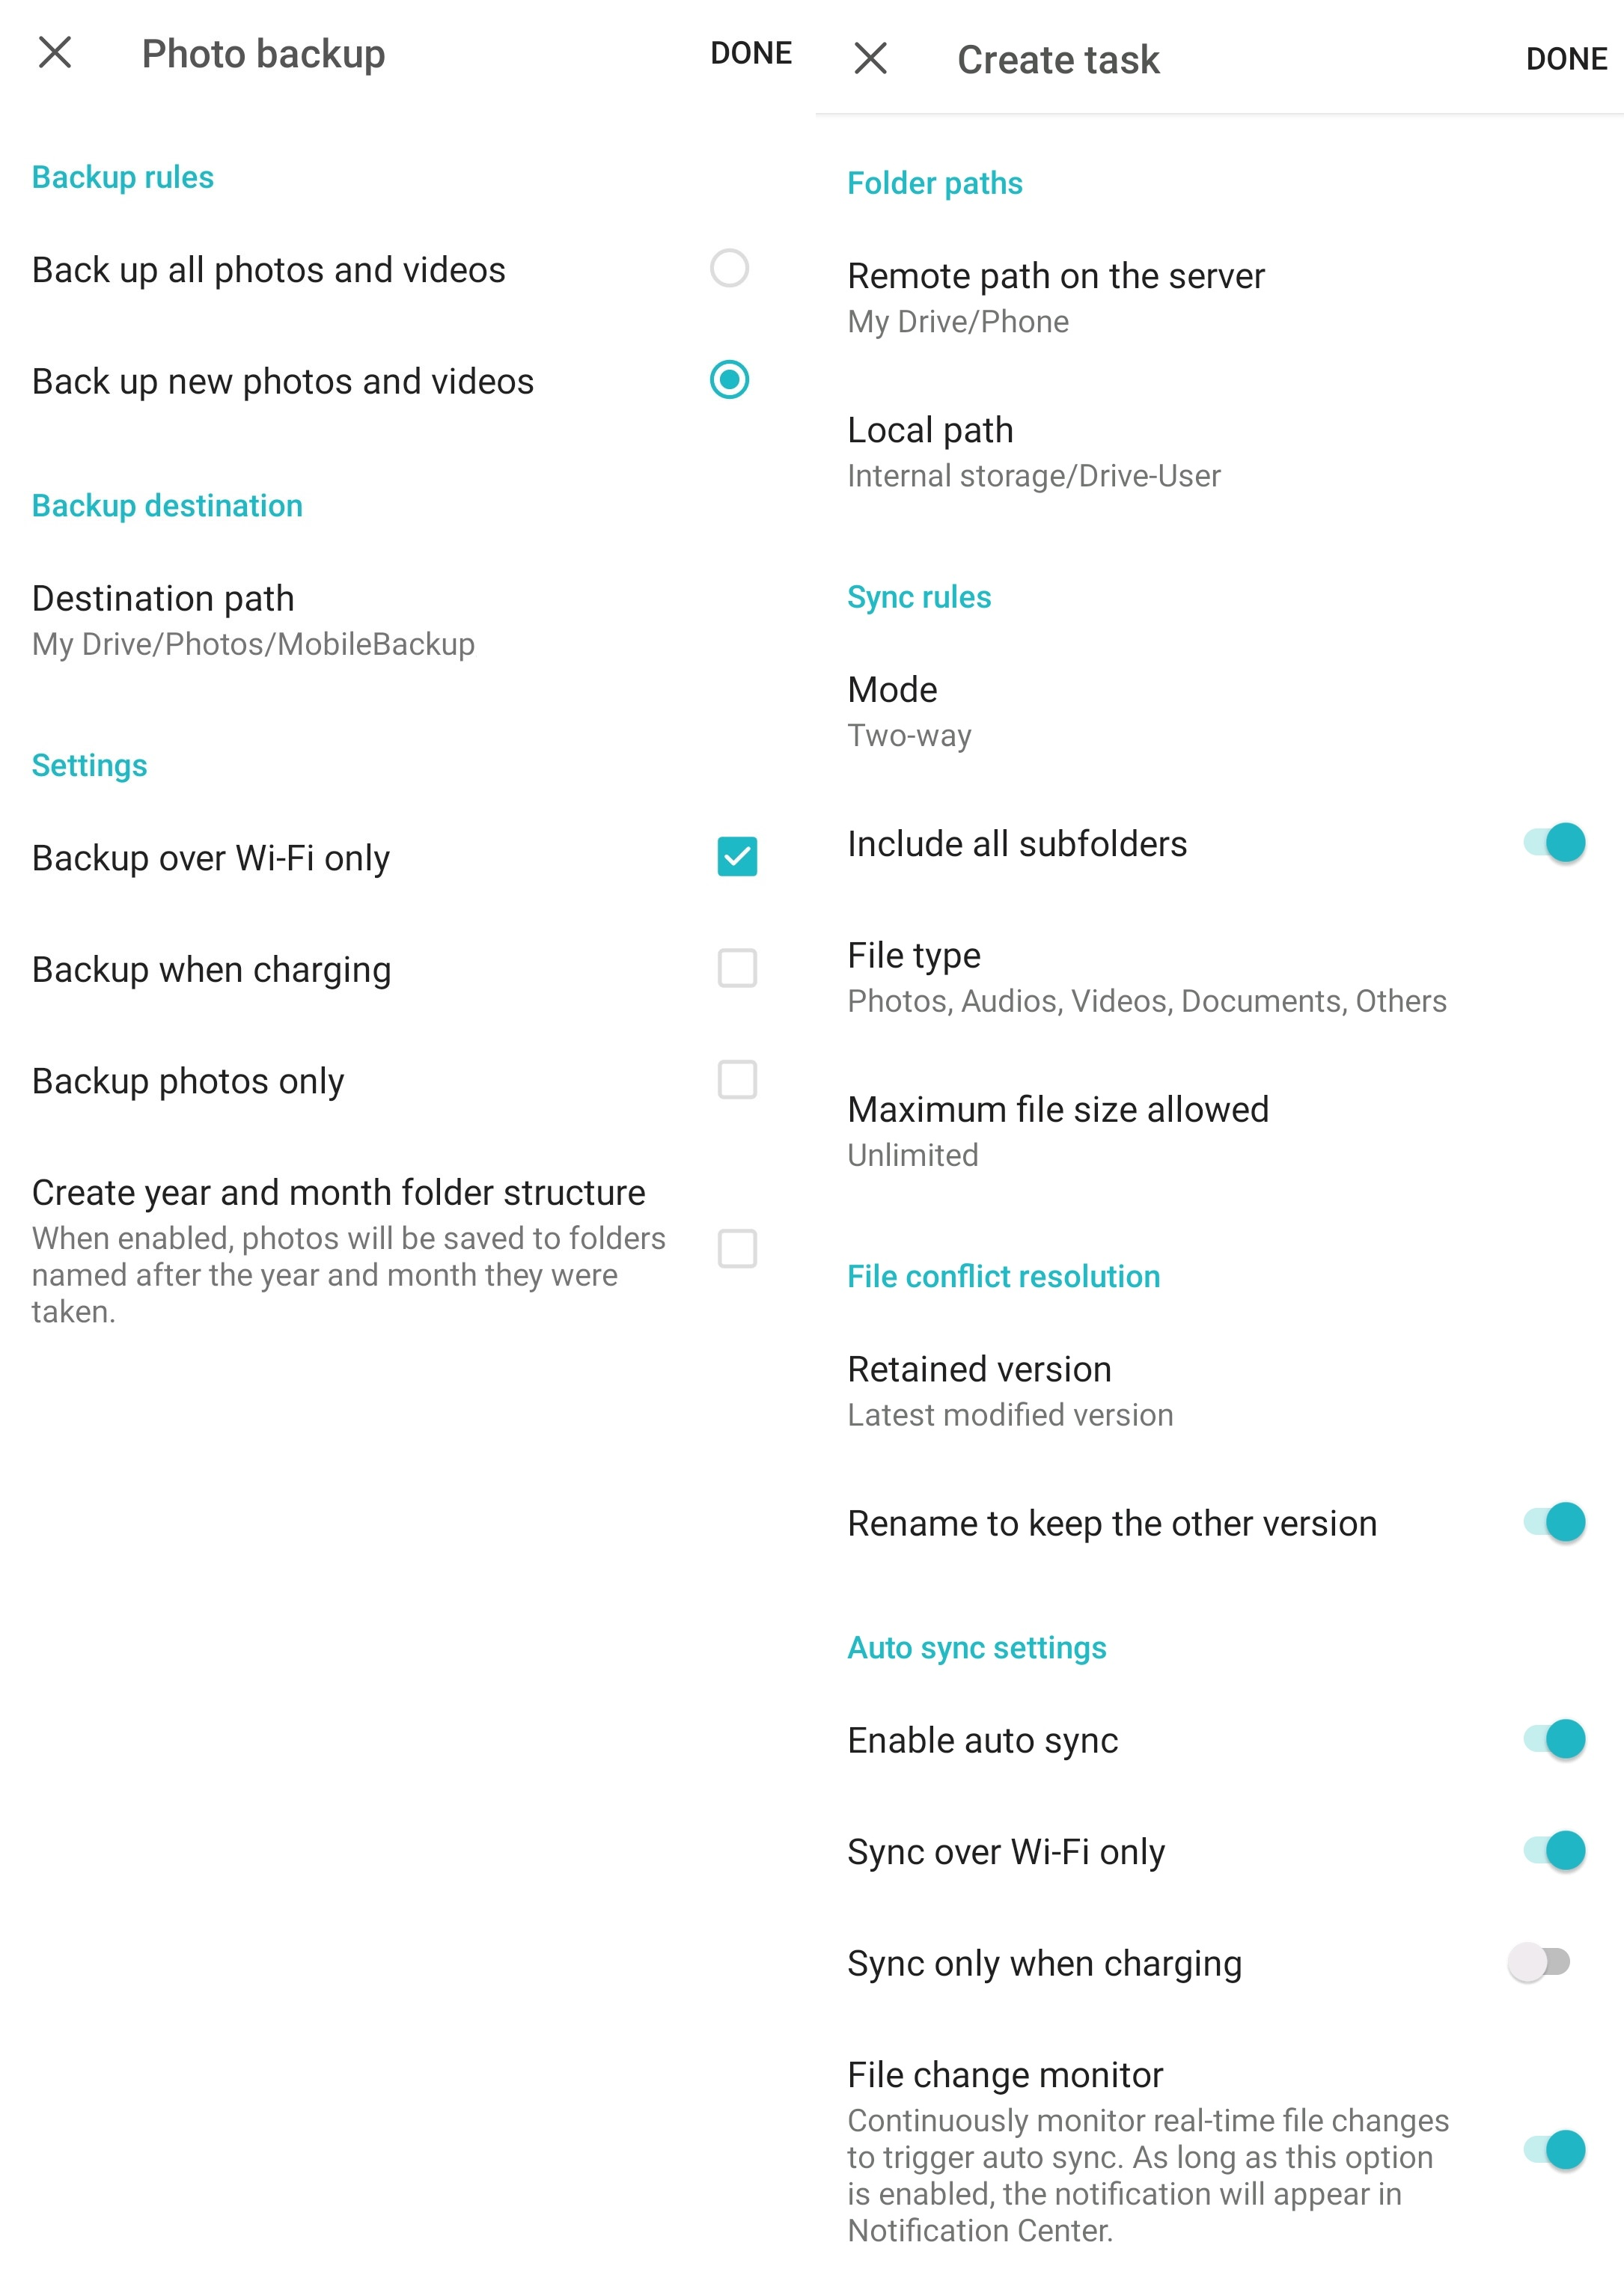Tap DONE on Create task
Screen dimensions: 1624x2278
click(1566, 59)
